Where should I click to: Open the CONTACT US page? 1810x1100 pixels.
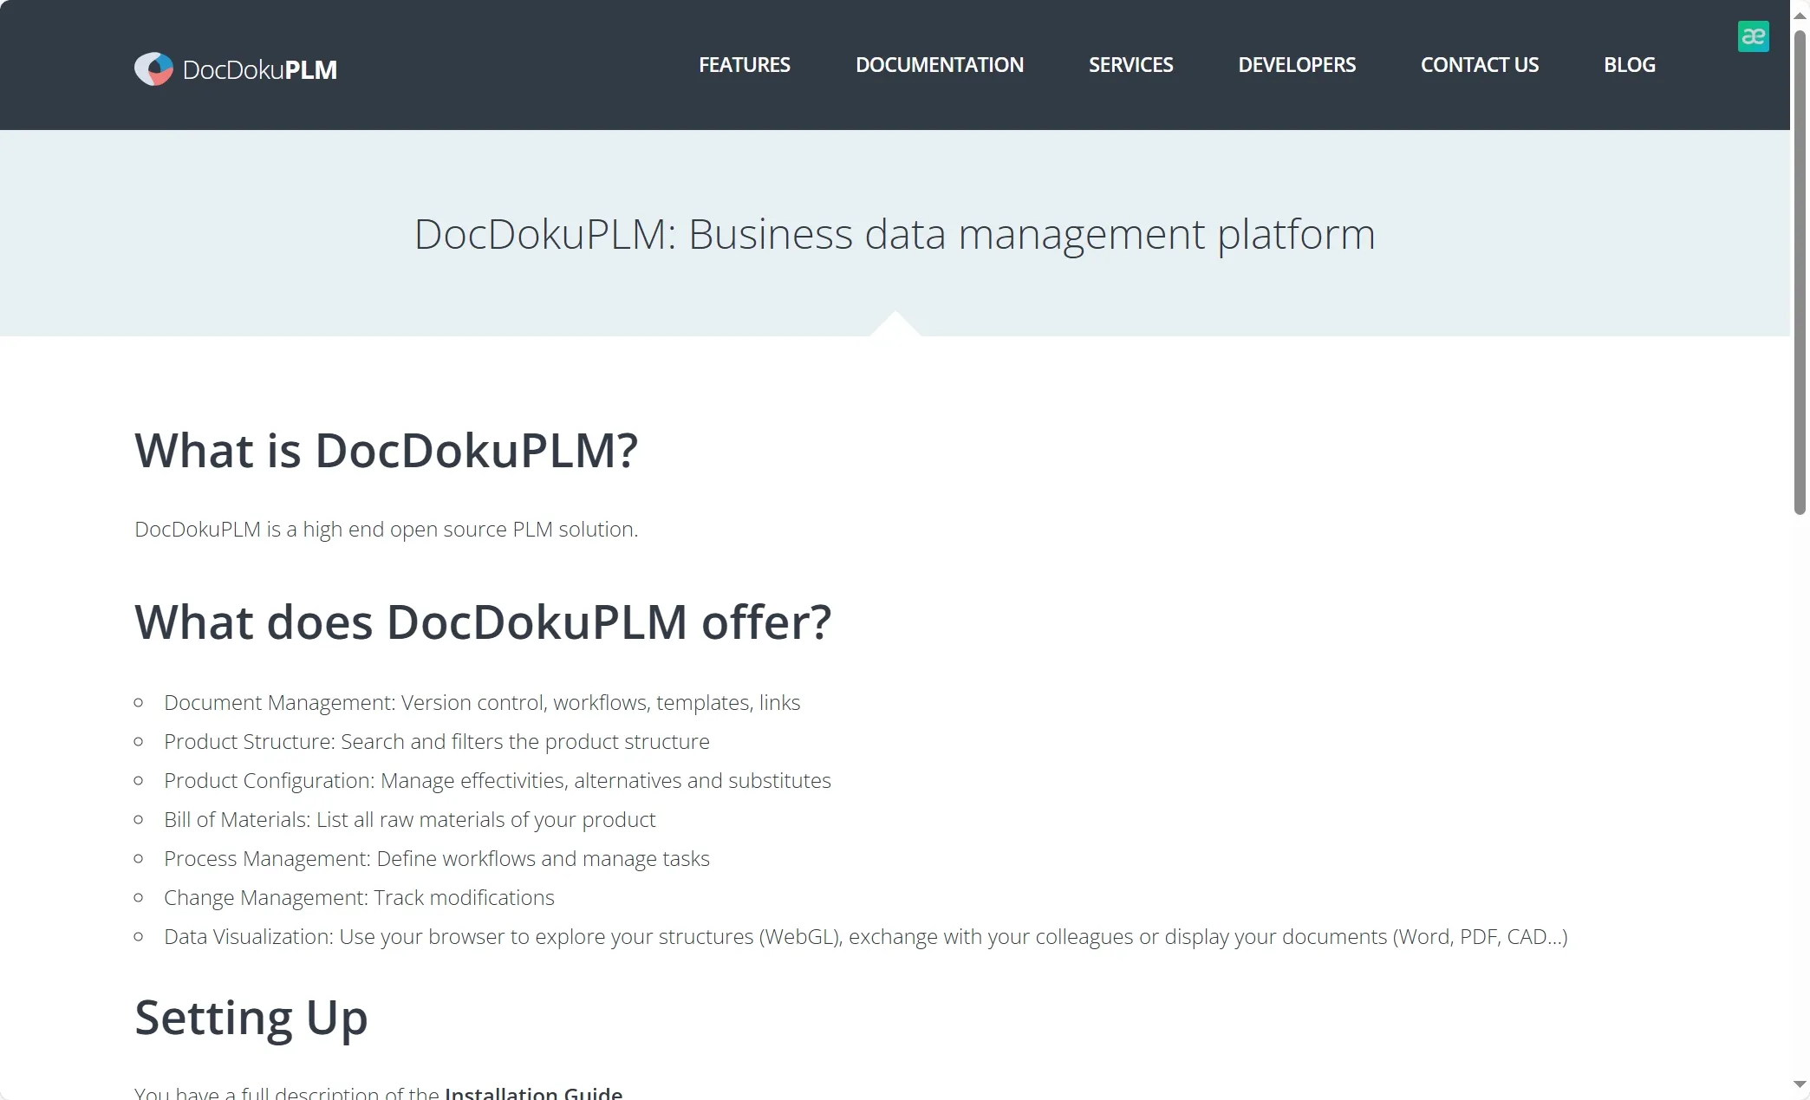coord(1479,65)
